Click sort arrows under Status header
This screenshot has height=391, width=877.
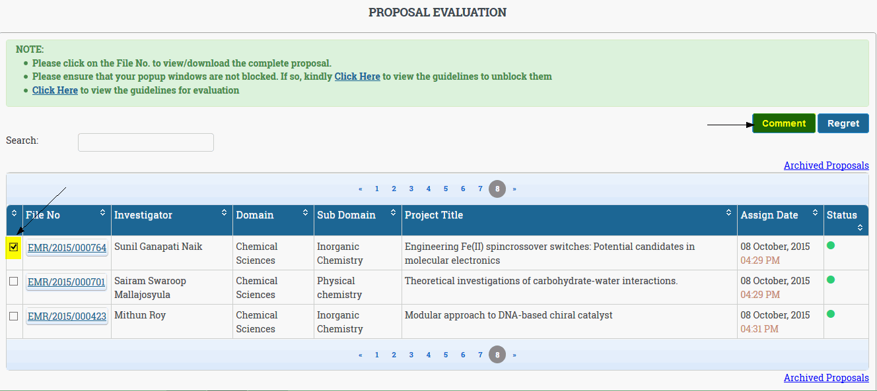pyautogui.click(x=860, y=227)
